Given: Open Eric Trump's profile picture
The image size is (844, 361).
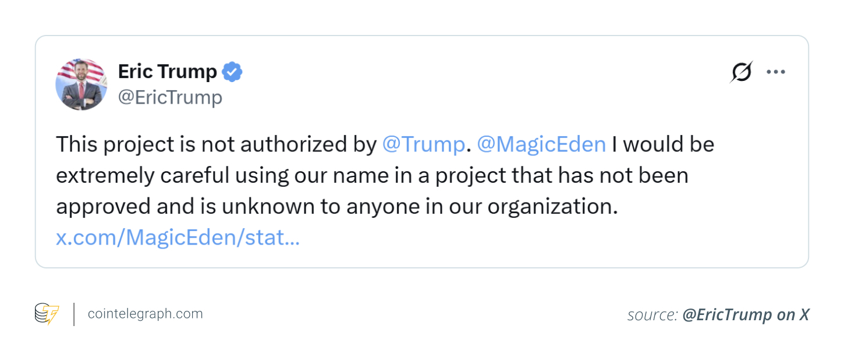Looking at the screenshot, I should point(81,84).
